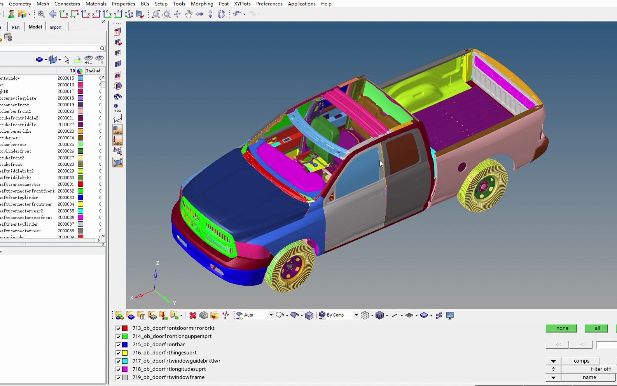The image size is (617, 386).
Task: Open the name sort dropdown arrow
Action: coord(553,377)
